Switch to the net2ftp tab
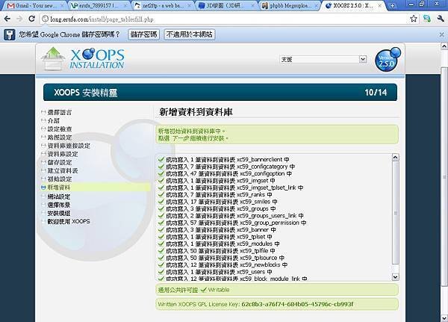This screenshot has height=322, width=448. tap(163, 6)
